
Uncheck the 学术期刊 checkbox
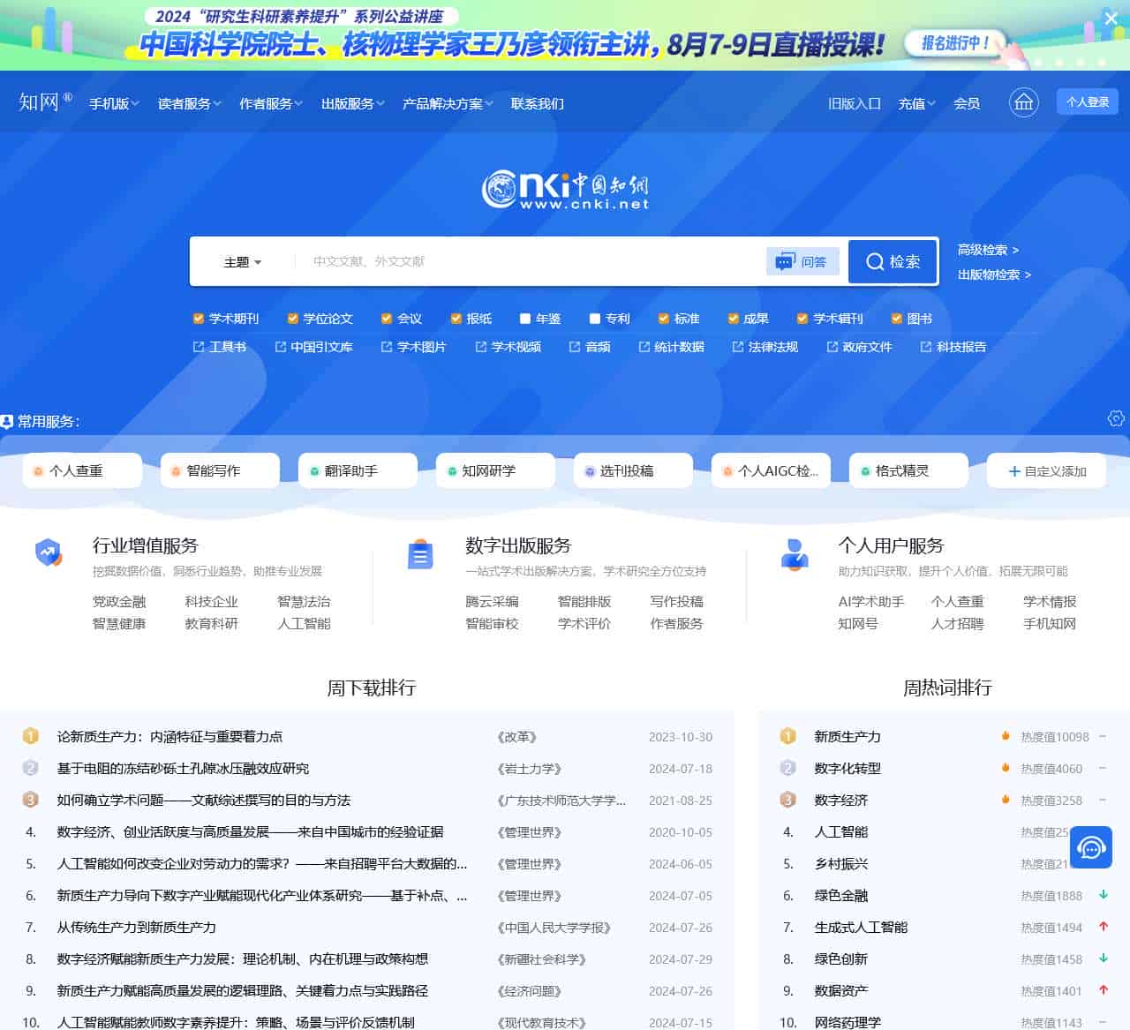[199, 319]
